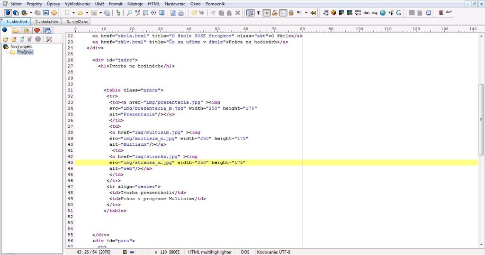Click add file to project icon
The width and height of the screenshot is (485, 255).
click(22, 39)
